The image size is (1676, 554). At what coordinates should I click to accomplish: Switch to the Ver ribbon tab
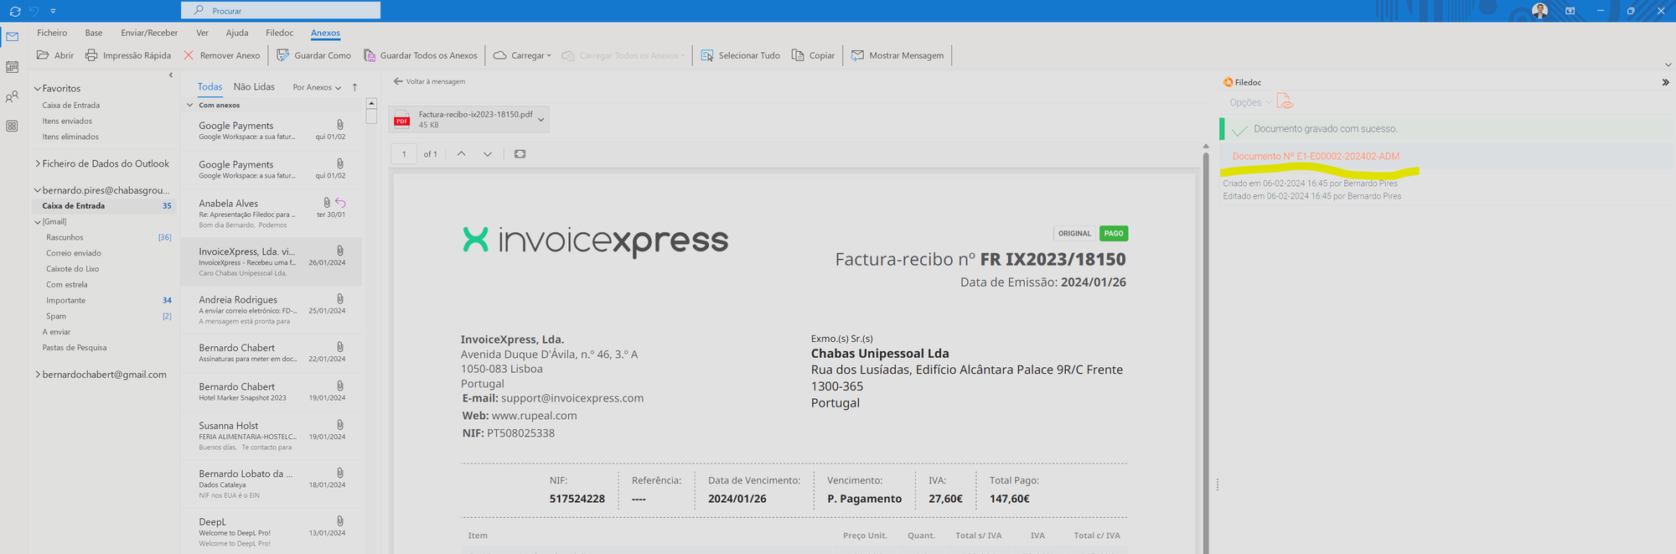pyautogui.click(x=202, y=33)
